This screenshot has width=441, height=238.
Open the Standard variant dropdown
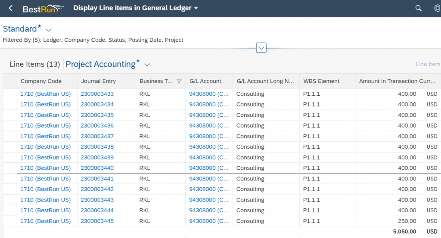(49, 30)
